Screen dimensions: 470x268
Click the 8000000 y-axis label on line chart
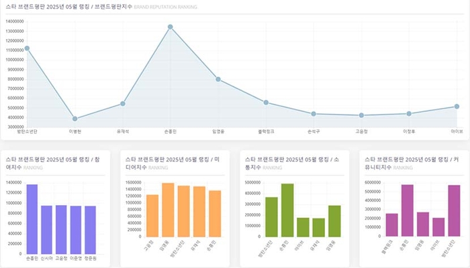15,79
